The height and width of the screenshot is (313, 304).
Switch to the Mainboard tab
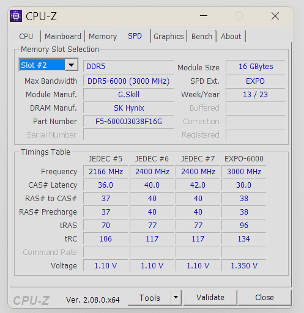click(63, 37)
